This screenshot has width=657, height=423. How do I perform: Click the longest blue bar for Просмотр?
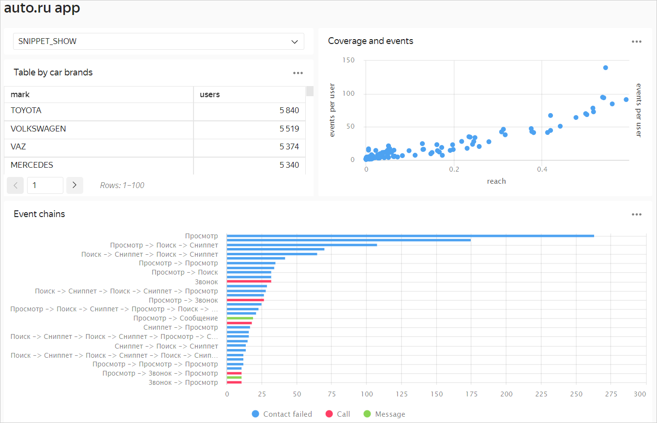point(410,236)
